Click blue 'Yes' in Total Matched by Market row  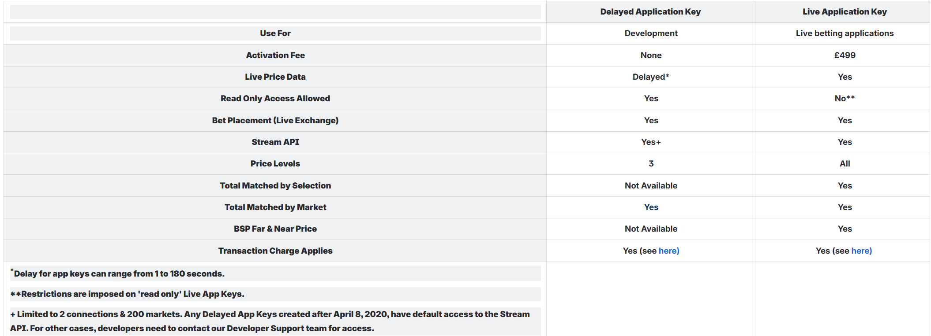click(x=651, y=207)
